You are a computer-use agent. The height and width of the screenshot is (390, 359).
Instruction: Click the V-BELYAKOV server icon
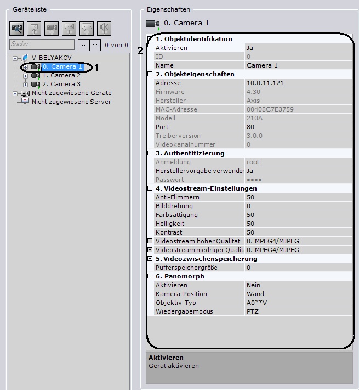(25, 58)
